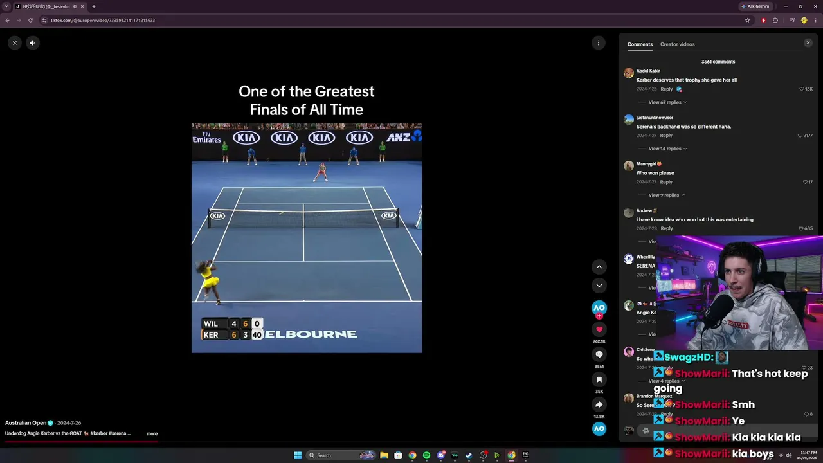Image resolution: width=823 pixels, height=463 pixels.
Task: Share the video using the arrow icon
Action: (x=599, y=404)
